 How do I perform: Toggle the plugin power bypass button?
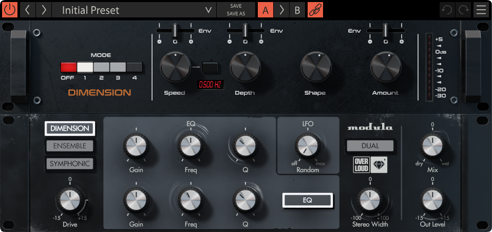(x=10, y=10)
